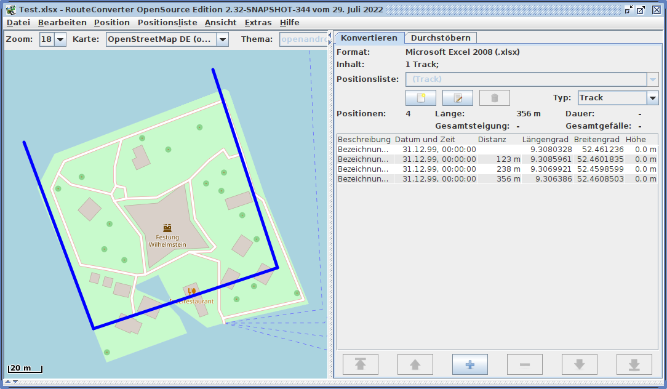Select the Konvertieren tab
The width and height of the screenshot is (667, 389).
pyautogui.click(x=369, y=38)
